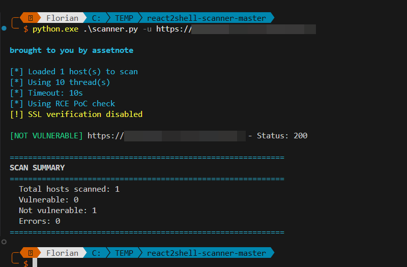Click the "Status: 200" text
407x267 pixels.
(282, 136)
